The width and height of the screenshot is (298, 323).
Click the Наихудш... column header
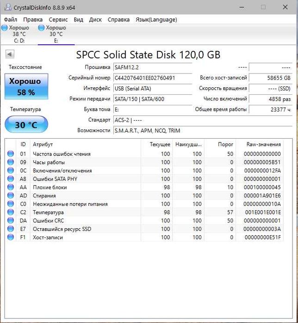188,144
